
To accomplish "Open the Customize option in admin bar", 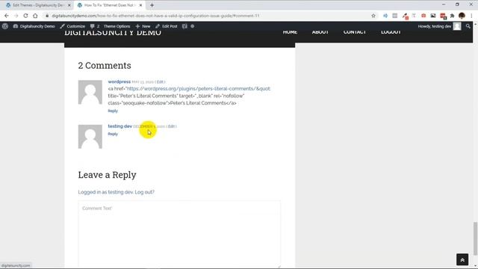I will pyautogui.click(x=72, y=26).
